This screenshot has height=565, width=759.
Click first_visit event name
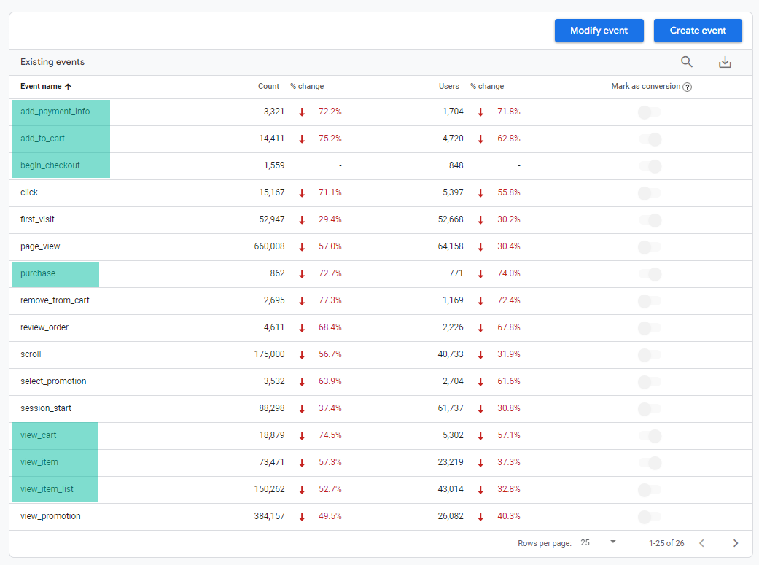pyautogui.click(x=37, y=219)
